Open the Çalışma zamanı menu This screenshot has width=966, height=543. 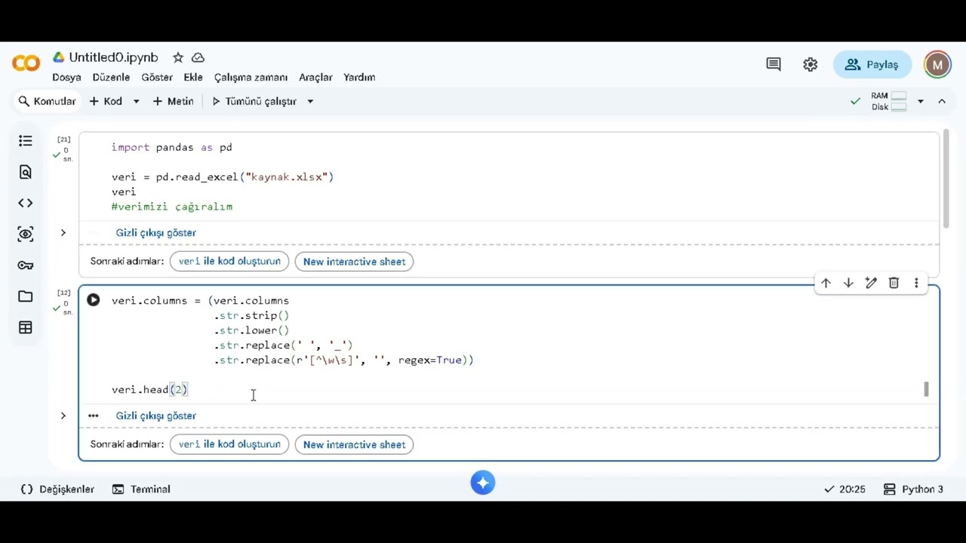tap(251, 77)
